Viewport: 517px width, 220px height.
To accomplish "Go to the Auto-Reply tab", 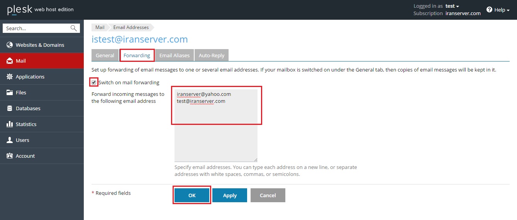I will [212, 55].
